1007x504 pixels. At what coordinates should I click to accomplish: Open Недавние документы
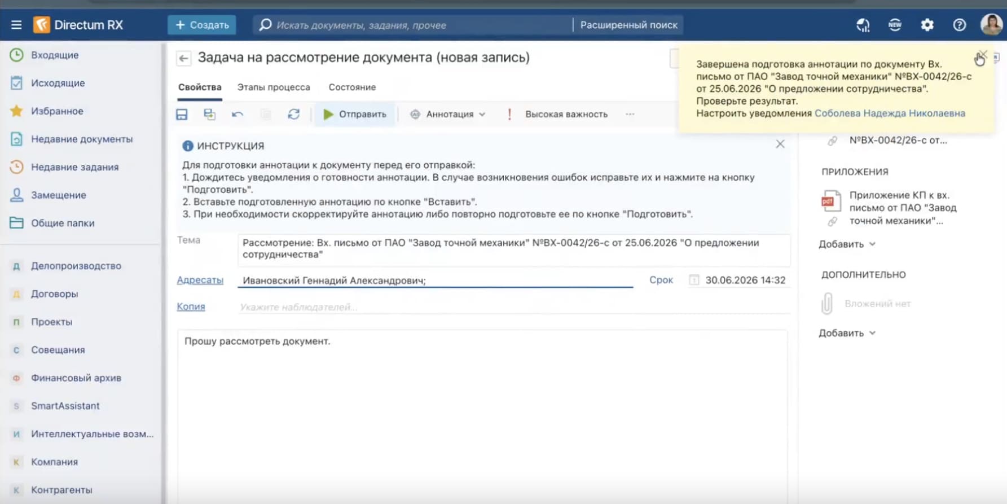click(x=82, y=139)
